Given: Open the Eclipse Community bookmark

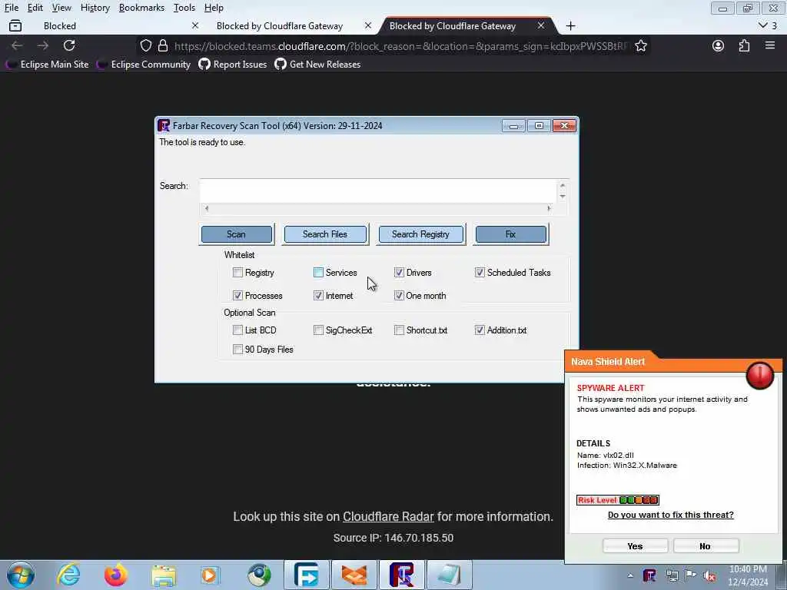Looking at the screenshot, I should (x=144, y=65).
